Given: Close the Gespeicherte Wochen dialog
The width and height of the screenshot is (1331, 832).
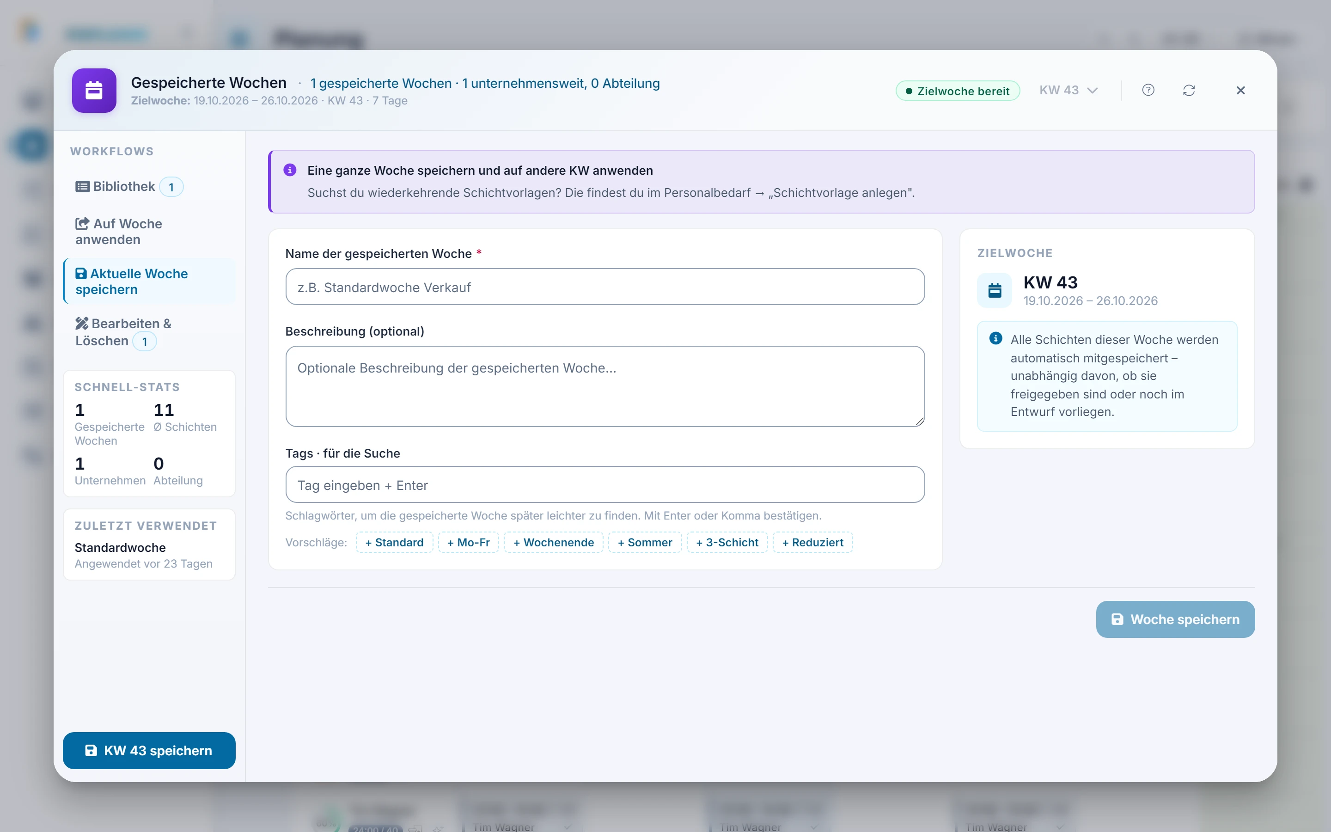Looking at the screenshot, I should [x=1240, y=90].
